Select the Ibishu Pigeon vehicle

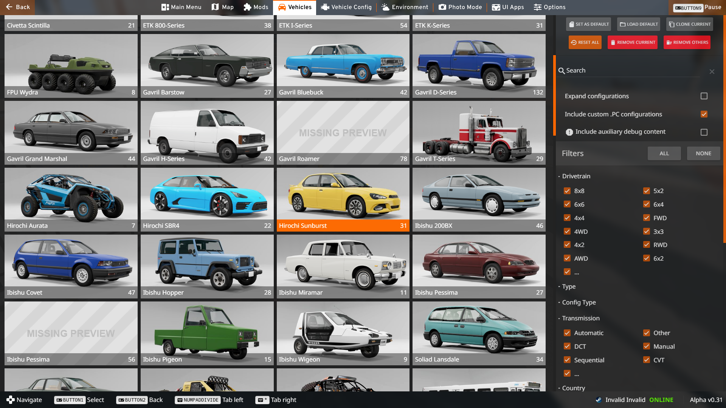pos(207,333)
